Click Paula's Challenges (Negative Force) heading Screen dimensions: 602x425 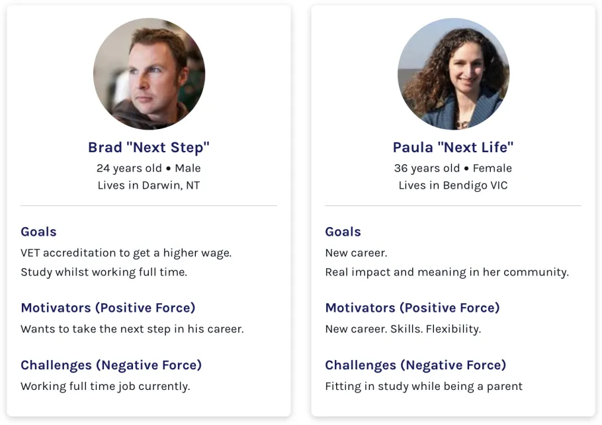416,365
